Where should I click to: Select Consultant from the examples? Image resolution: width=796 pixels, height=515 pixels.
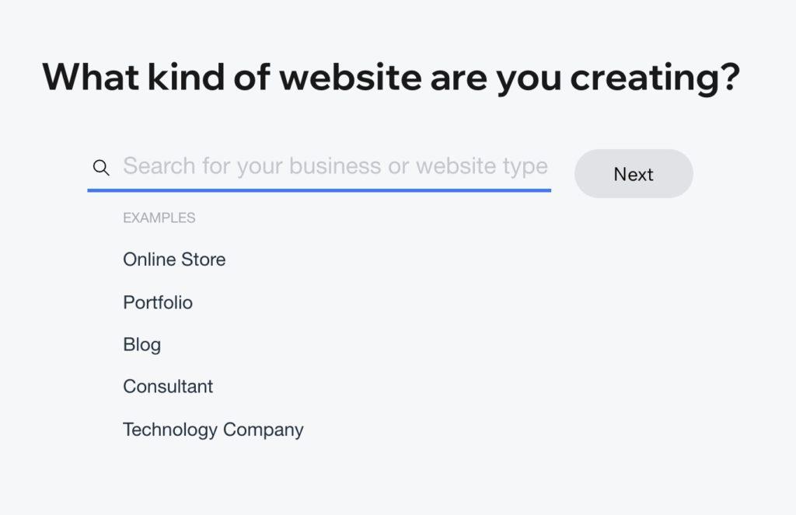pos(168,387)
